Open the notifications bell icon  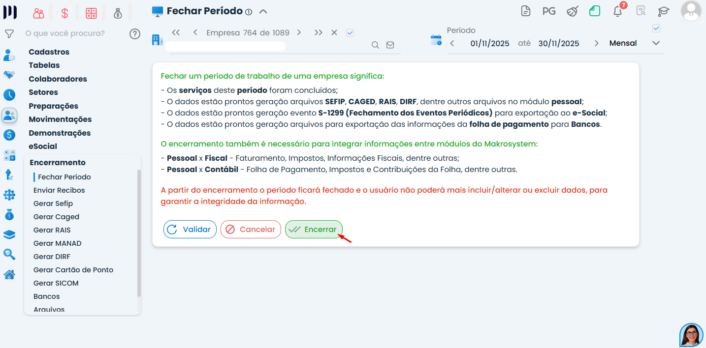(618, 11)
